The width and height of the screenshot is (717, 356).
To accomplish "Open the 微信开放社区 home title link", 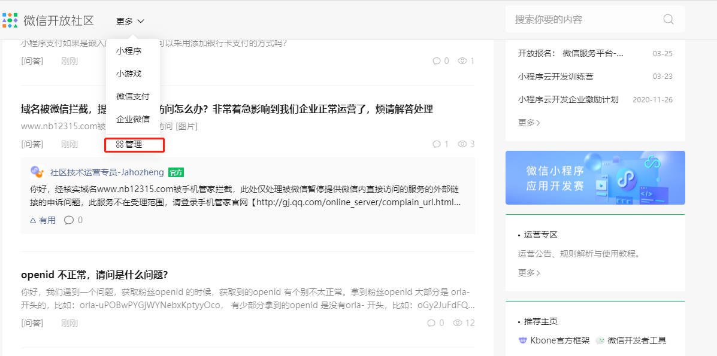I will pos(59,21).
